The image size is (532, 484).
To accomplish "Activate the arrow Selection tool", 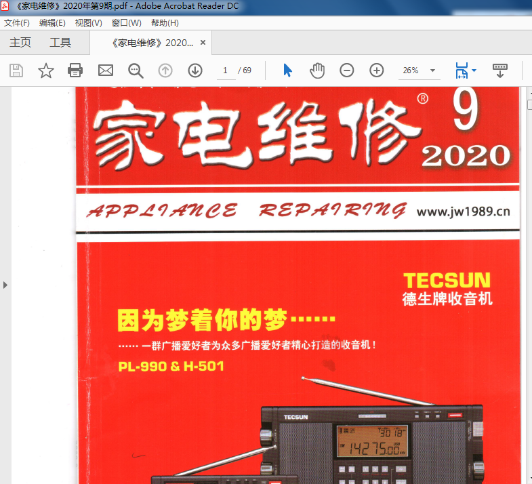I will [287, 70].
